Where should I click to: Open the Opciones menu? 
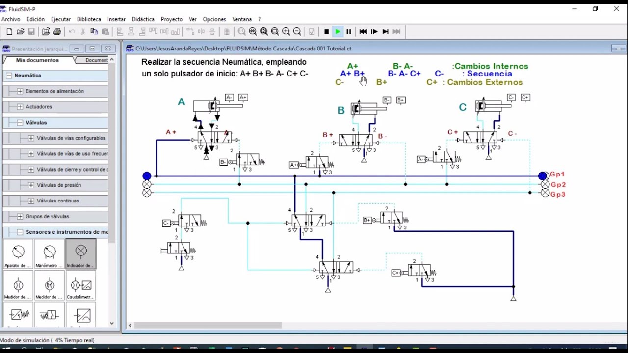coord(214,19)
